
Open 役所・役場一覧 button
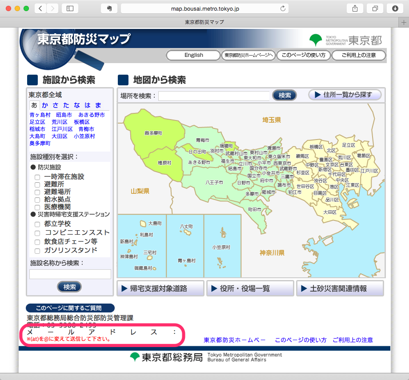coord(250,288)
